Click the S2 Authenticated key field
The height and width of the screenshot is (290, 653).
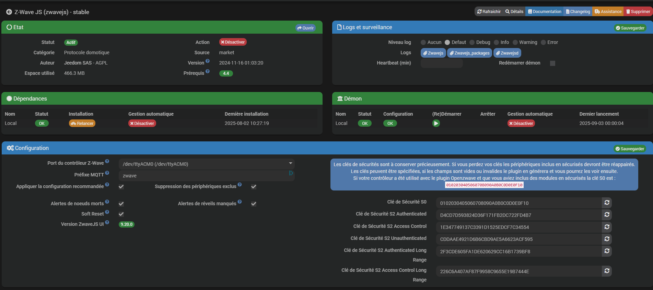pyautogui.click(x=519, y=215)
